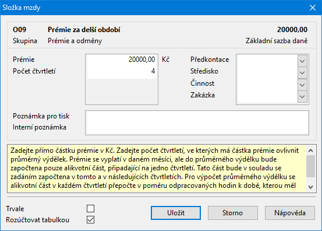
Task: Click the Prémie amount field 20000,00
Action: (122, 60)
